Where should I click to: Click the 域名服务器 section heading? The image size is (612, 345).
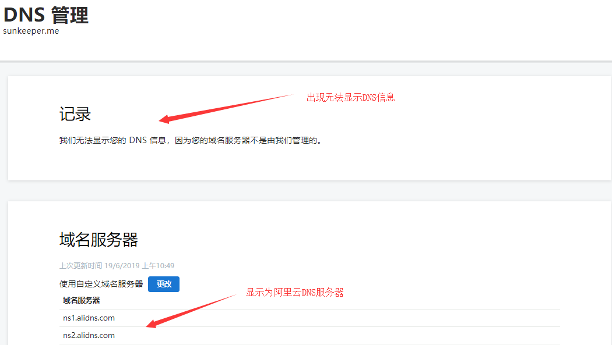click(x=99, y=240)
